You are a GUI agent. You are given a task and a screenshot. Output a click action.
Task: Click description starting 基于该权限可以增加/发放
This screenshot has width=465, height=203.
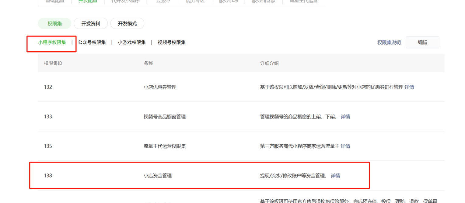tap(331, 87)
